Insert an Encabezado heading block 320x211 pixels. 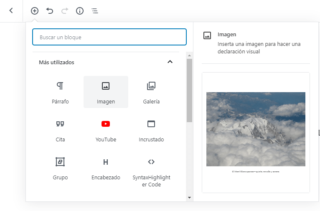coord(106,168)
